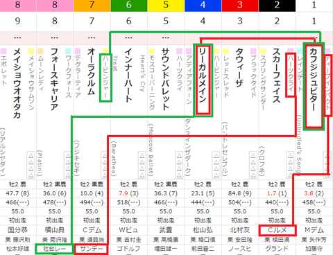Viewport: 333px width, 255px height.
Task: Click horse name メイショウオオタカ
Action: tap(17, 83)
